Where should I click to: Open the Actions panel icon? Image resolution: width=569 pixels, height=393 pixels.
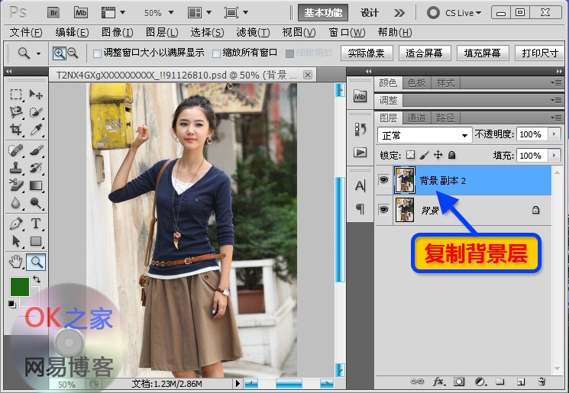click(x=360, y=152)
